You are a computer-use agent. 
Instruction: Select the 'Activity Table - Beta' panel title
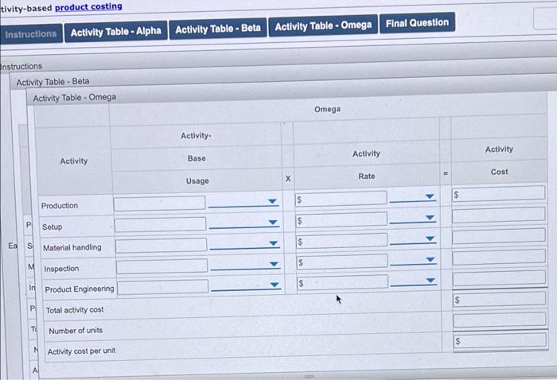[x=53, y=82]
